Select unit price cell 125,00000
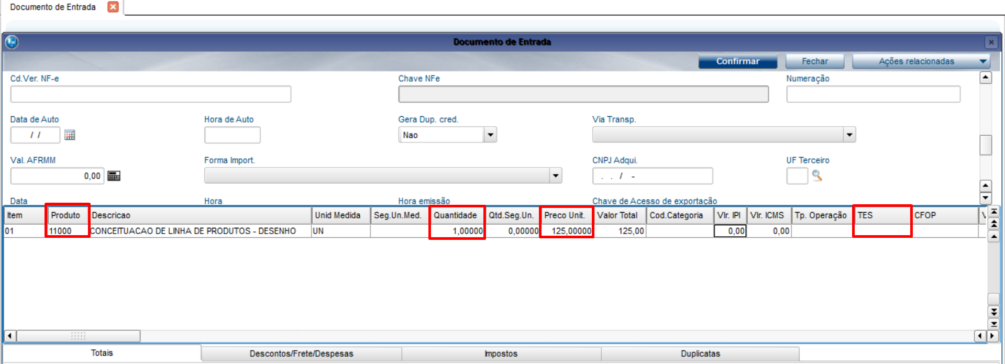Screen dimensions: 1005x364 pyautogui.click(x=566, y=231)
